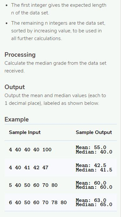Click output Median: 65.0
The height and width of the screenshot is (217, 121).
click(x=94, y=204)
